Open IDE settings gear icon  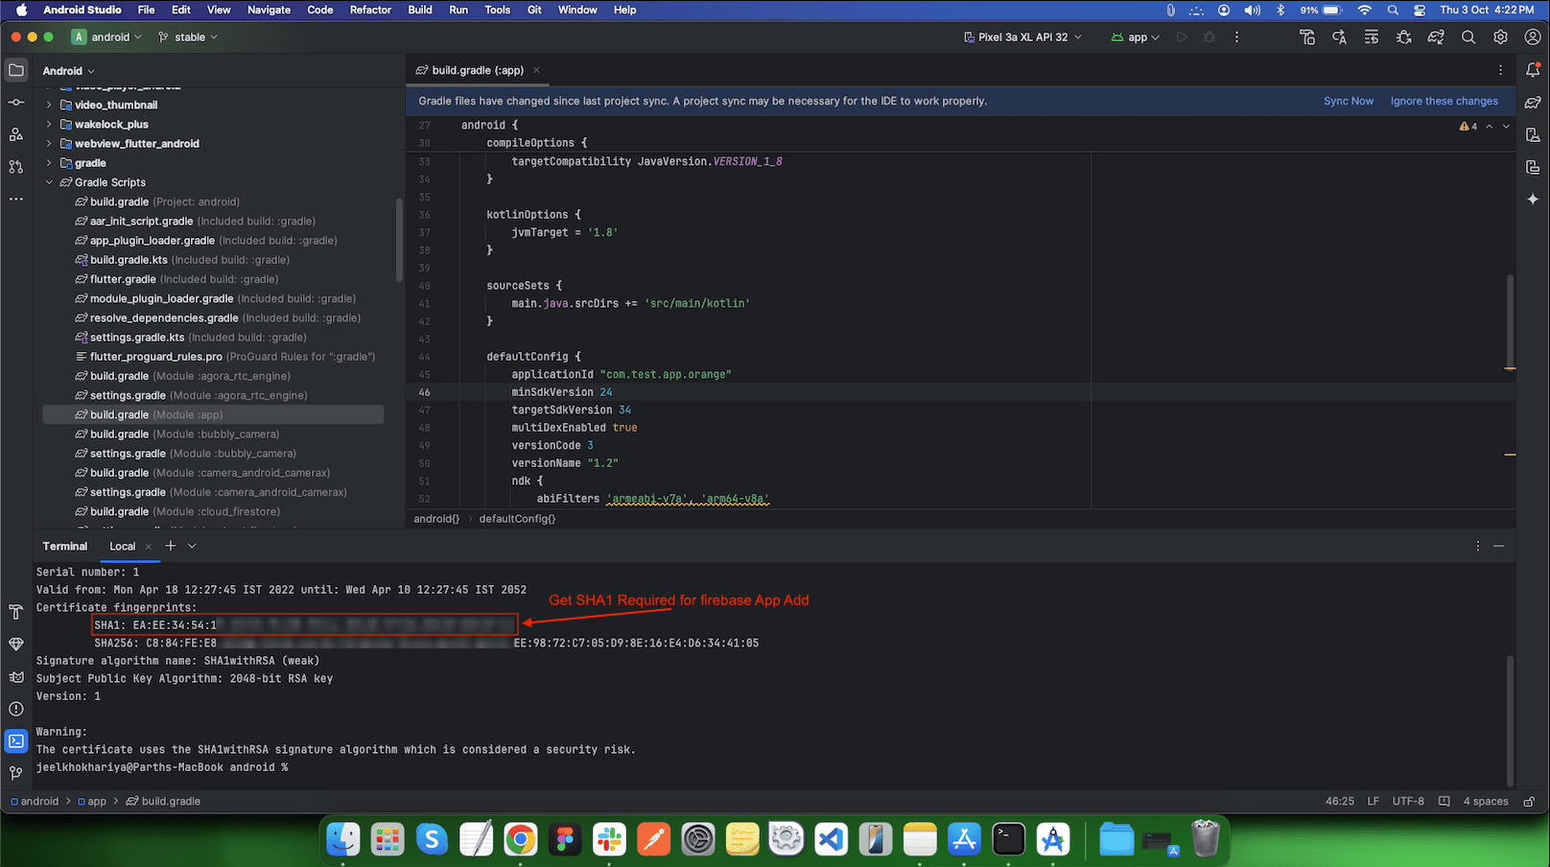(1500, 37)
